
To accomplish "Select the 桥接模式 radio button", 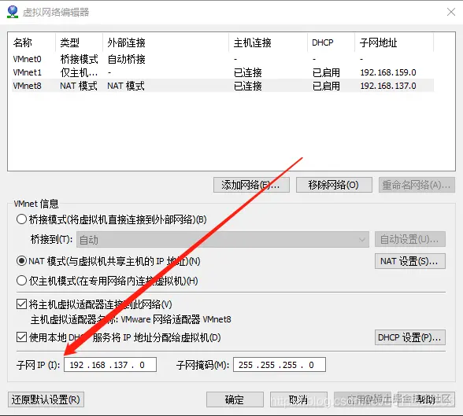I will [21, 219].
